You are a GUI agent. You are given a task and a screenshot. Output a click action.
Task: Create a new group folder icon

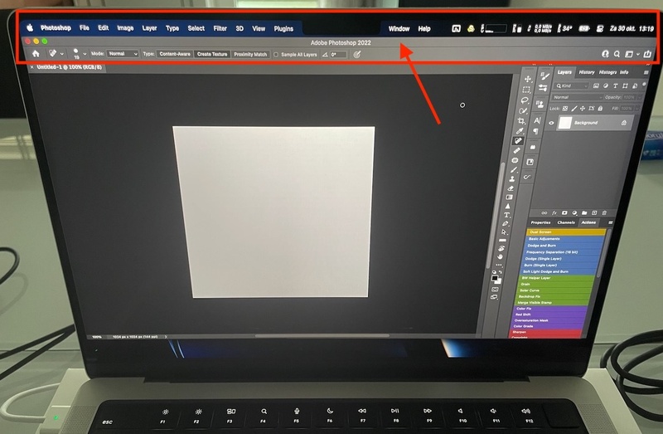coord(584,213)
